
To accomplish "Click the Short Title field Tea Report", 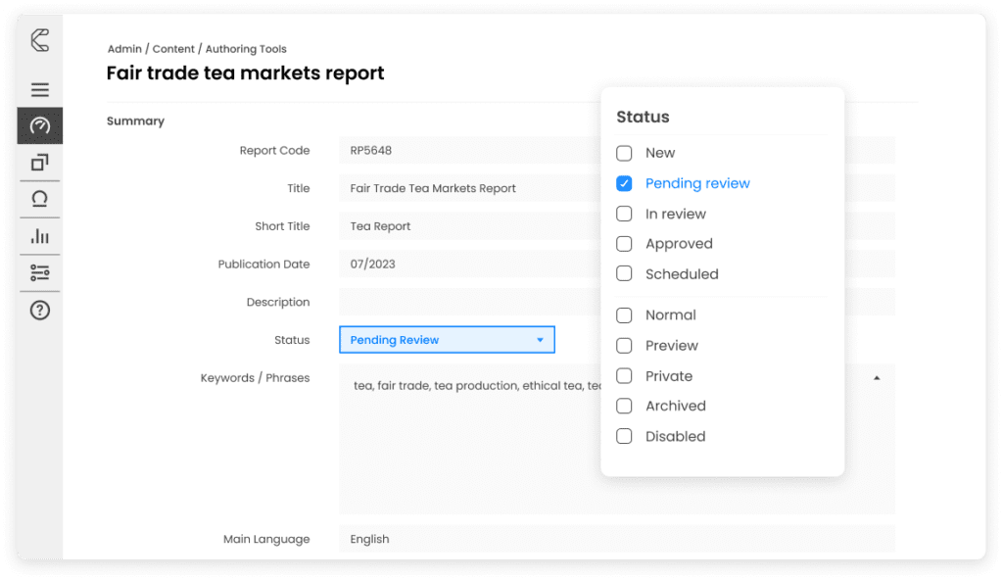I will coord(470,226).
